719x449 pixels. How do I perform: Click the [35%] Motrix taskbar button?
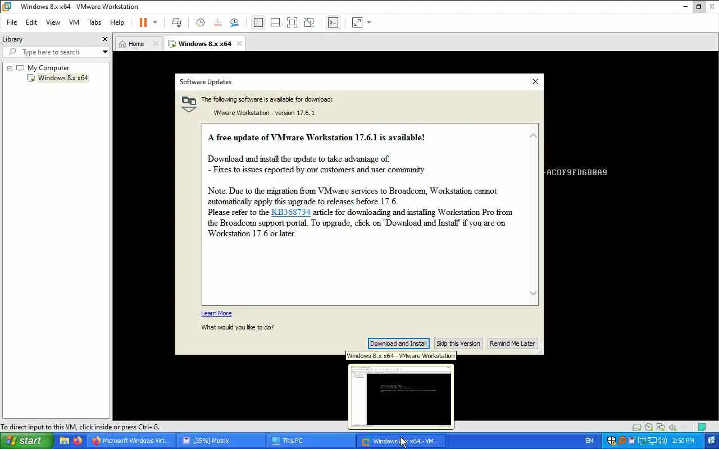(x=221, y=441)
